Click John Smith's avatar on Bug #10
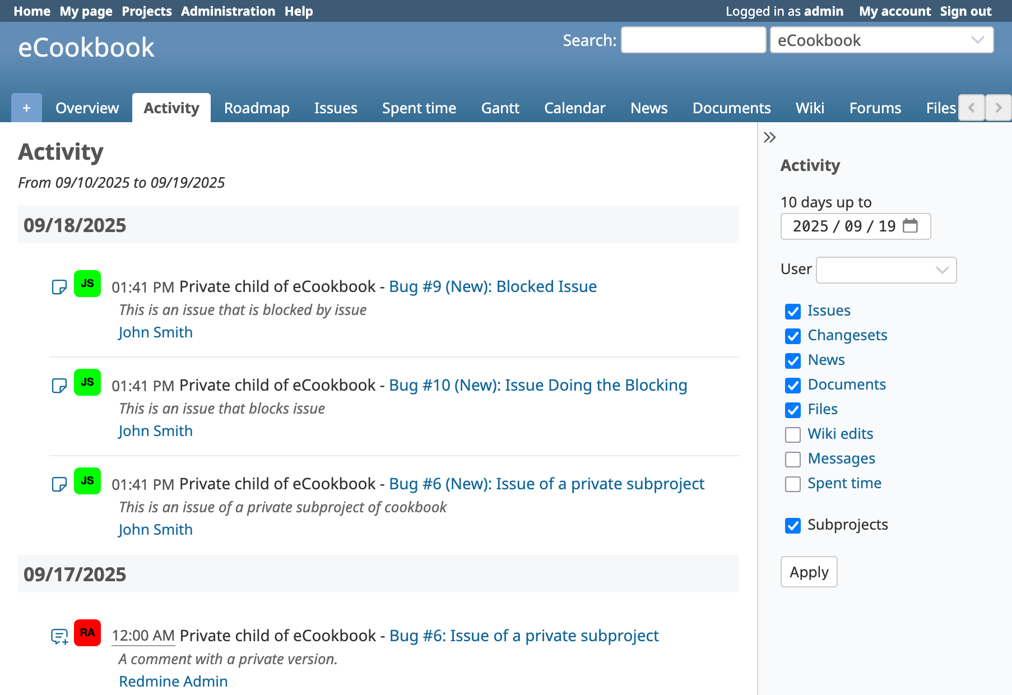Viewport: 1012px width, 695px height. click(87, 382)
